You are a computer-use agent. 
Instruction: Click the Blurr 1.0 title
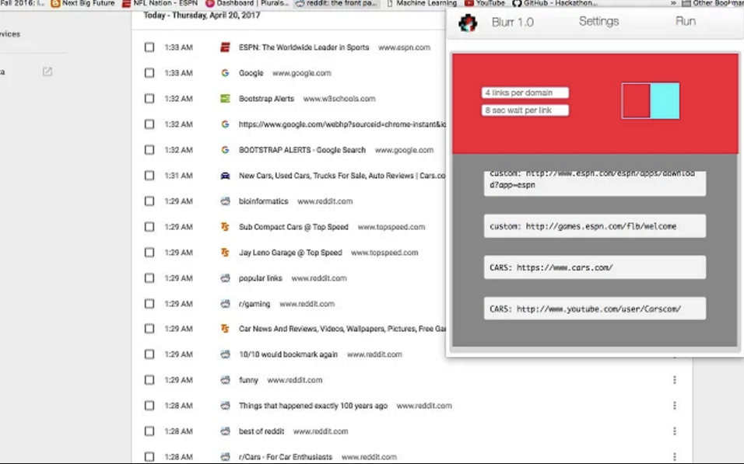[x=512, y=23]
